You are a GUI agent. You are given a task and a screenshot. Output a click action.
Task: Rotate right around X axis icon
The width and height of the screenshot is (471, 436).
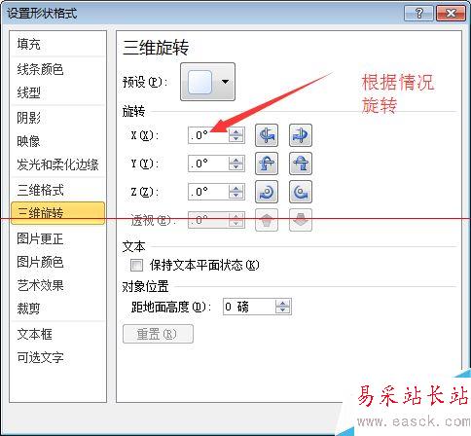click(x=301, y=135)
